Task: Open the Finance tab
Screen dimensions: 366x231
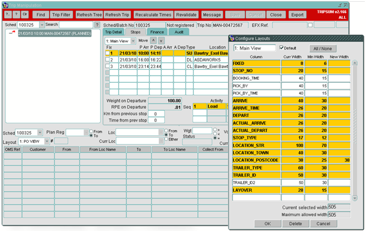Action: coord(157,32)
